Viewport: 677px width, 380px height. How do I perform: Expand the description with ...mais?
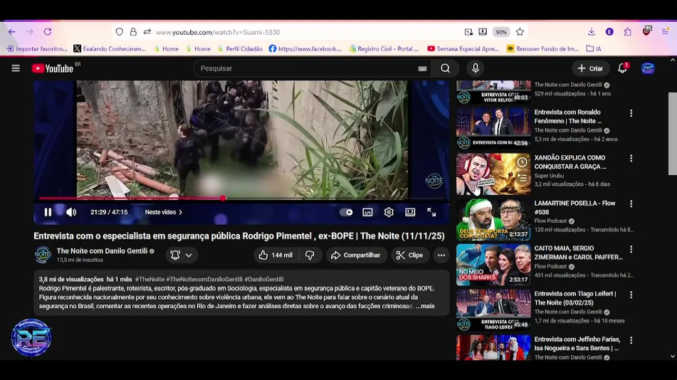click(425, 306)
